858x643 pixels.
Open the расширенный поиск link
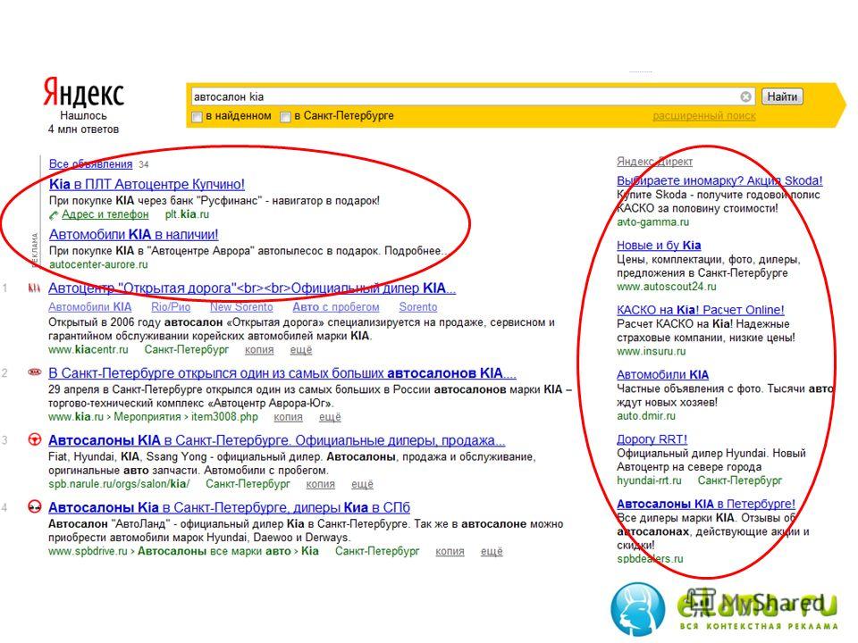(703, 116)
